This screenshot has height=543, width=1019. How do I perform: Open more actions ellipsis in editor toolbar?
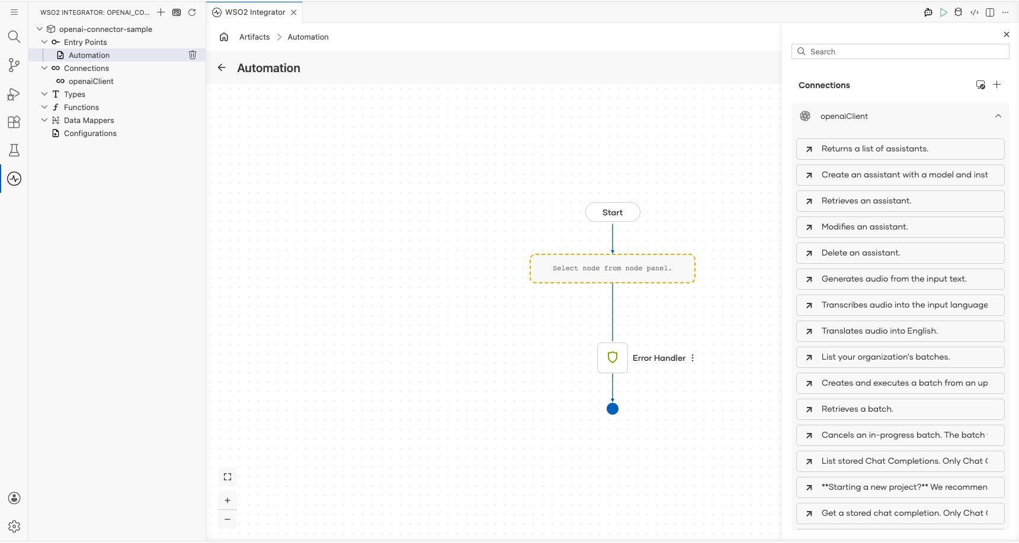point(1005,12)
